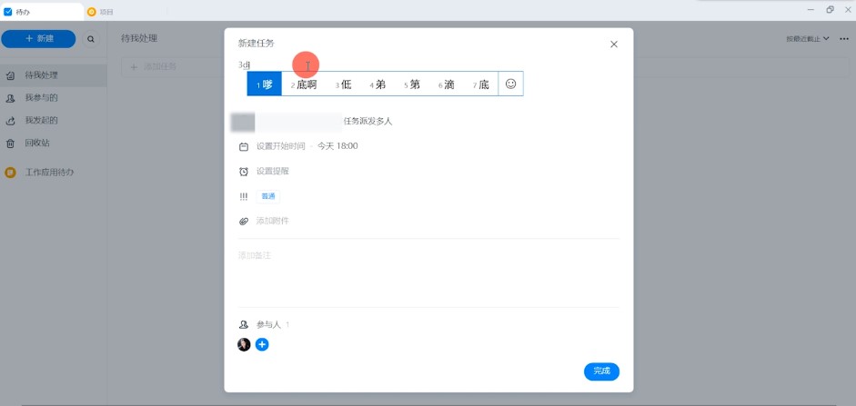Click 设置开始时间

pos(280,146)
